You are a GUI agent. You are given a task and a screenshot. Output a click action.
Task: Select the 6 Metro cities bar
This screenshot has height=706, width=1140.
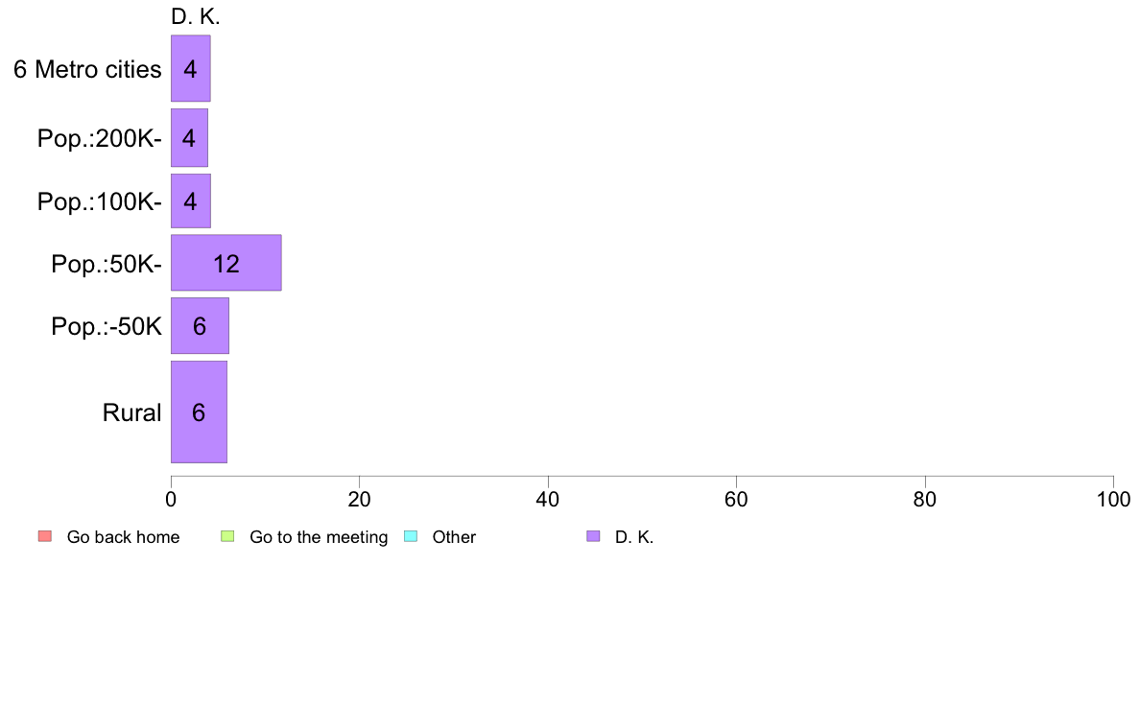191,68
